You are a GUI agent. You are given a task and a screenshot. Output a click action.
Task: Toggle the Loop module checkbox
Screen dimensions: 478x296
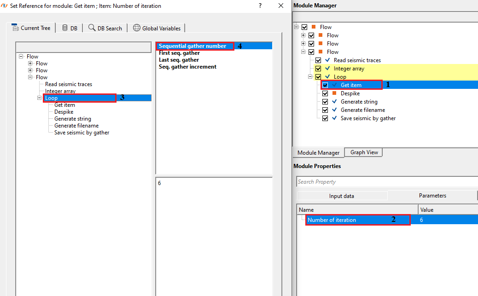coord(318,77)
